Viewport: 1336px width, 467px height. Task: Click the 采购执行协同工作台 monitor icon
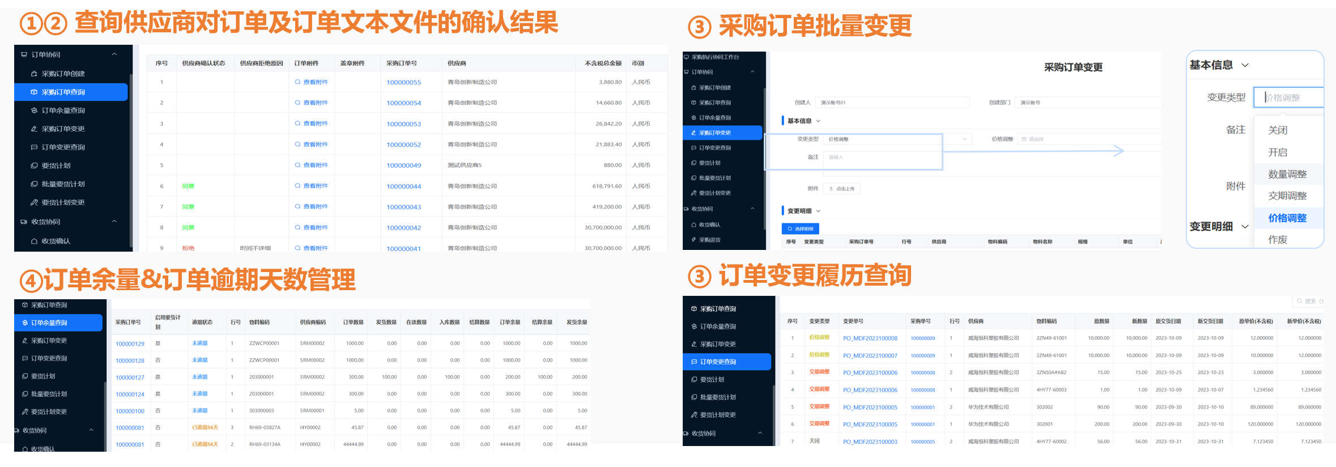687,57
